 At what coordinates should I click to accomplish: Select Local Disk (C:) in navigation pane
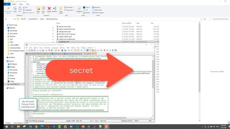(14, 84)
